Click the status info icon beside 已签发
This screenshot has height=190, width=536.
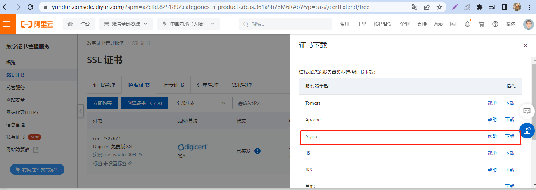pyautogui.click(x=258, y=151)
